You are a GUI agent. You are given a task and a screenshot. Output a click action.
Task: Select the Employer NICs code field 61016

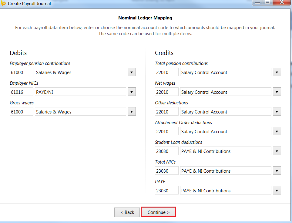pos(22,92)
